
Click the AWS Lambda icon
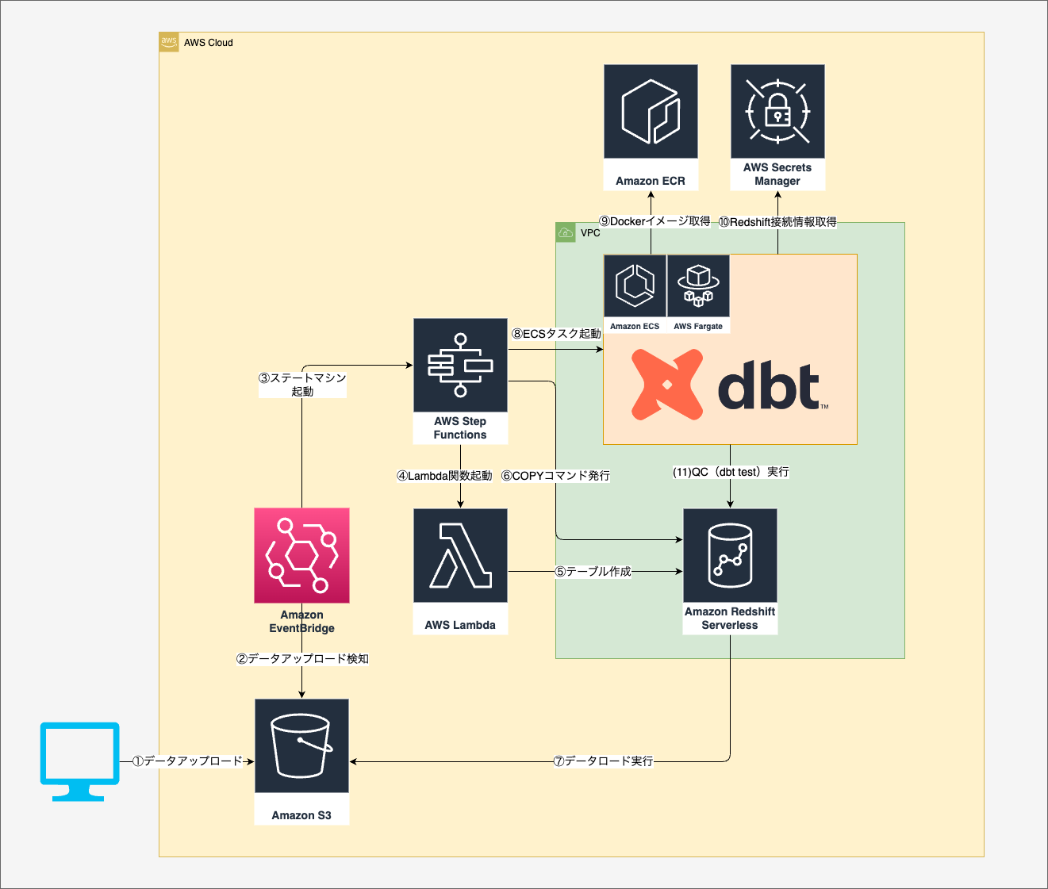pyautogui.click(x=460, y=556)
